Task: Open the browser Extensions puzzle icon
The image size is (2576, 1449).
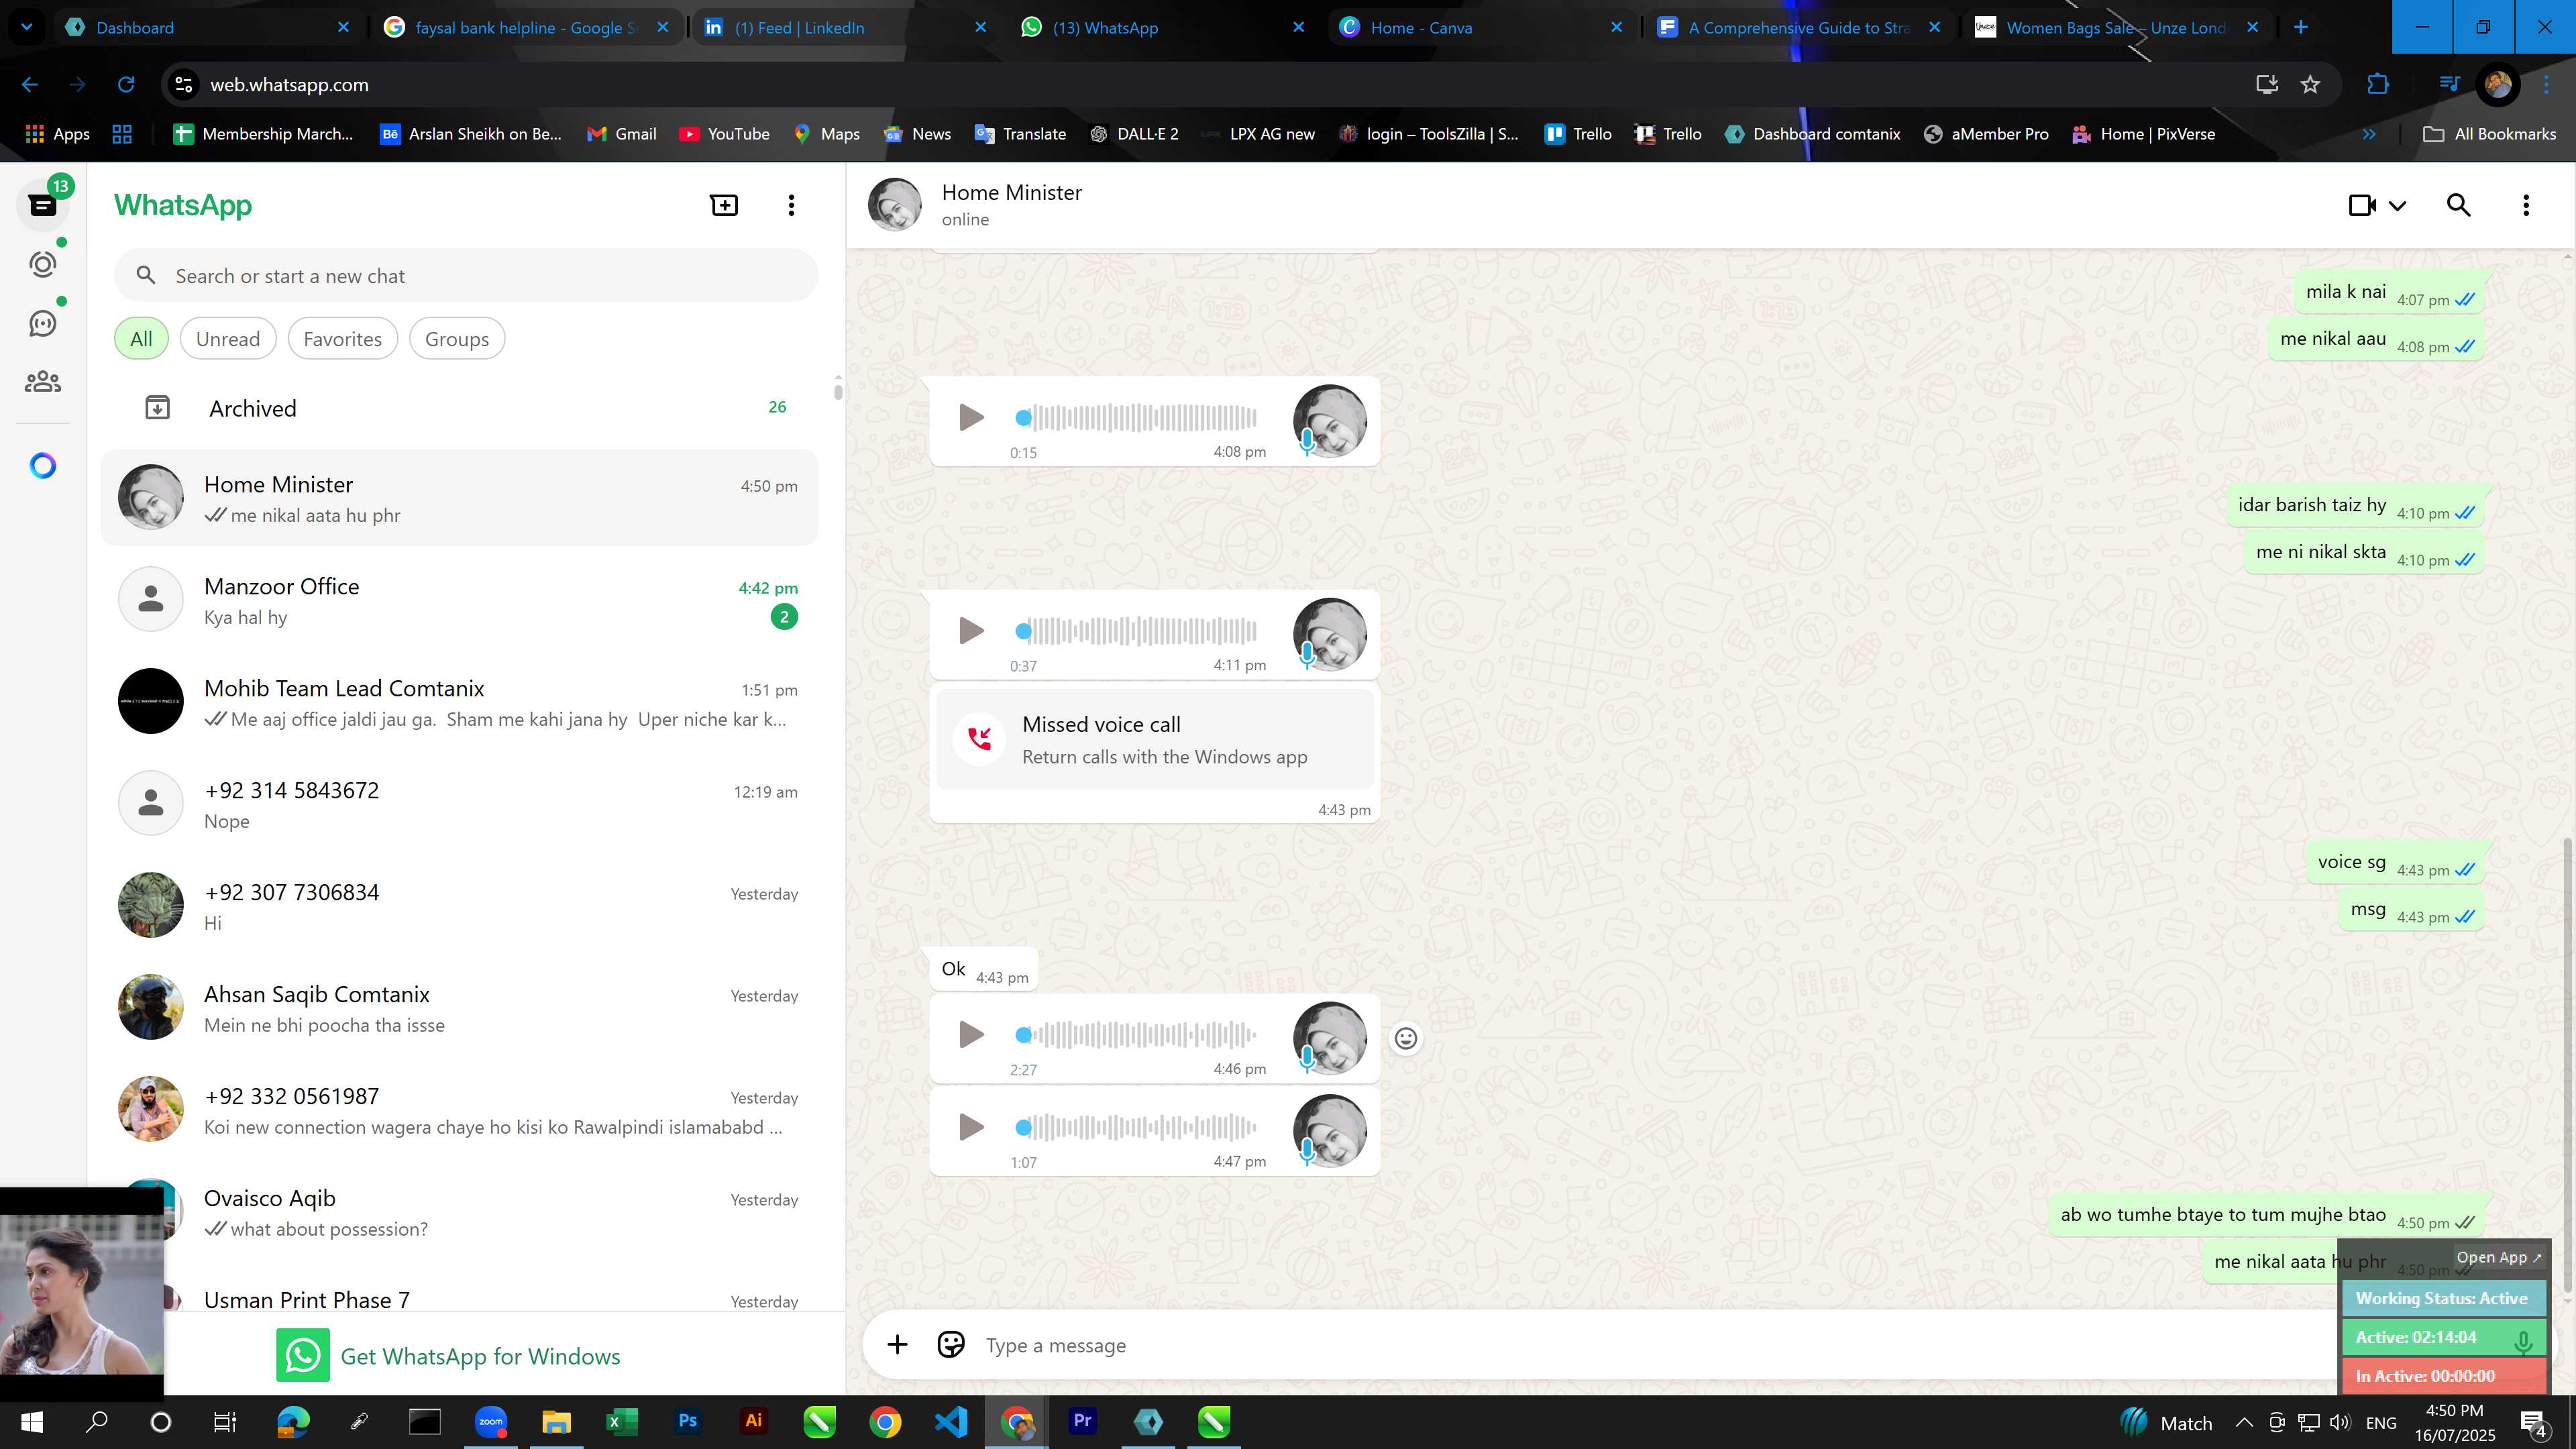Action: click(x=2378, y=84)
